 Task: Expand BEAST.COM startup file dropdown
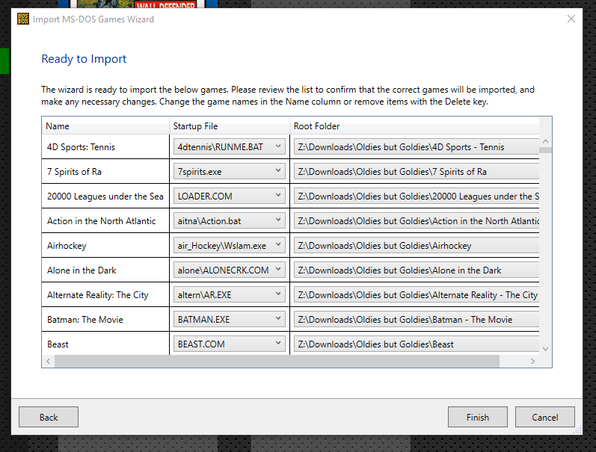click(x=229, y=344)
